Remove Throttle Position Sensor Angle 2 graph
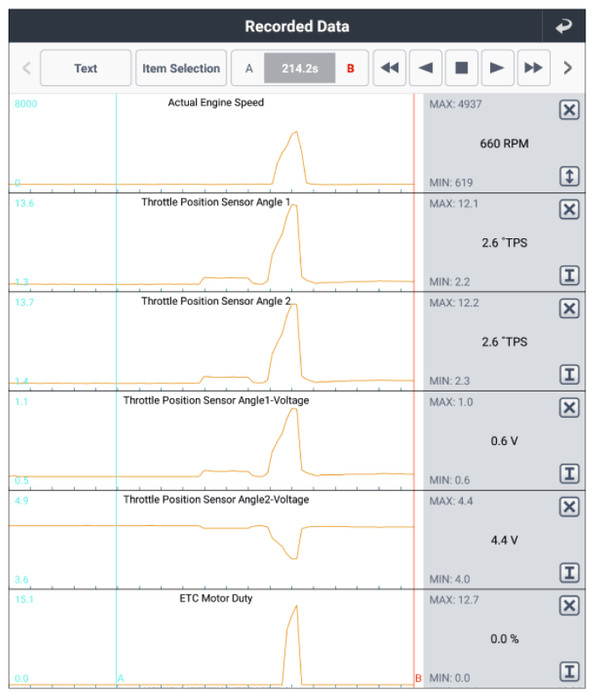 (x=569, y=308)
